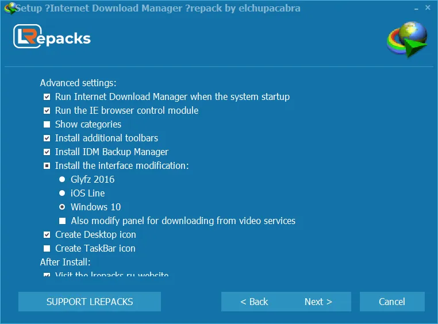
Task: Enable the Show categories checkbox
Action: (47, 125)
